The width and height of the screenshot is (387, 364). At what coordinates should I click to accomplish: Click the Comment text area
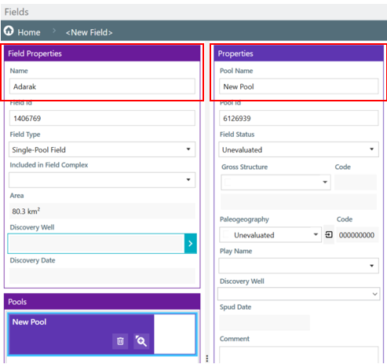pyautogui.click(x=299, y=355)
